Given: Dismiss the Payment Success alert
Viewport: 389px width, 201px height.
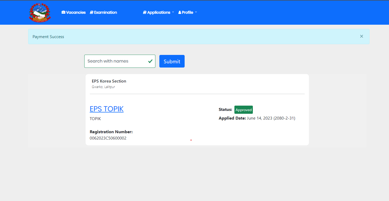Looking at the screenshot, I should (361, 36).
